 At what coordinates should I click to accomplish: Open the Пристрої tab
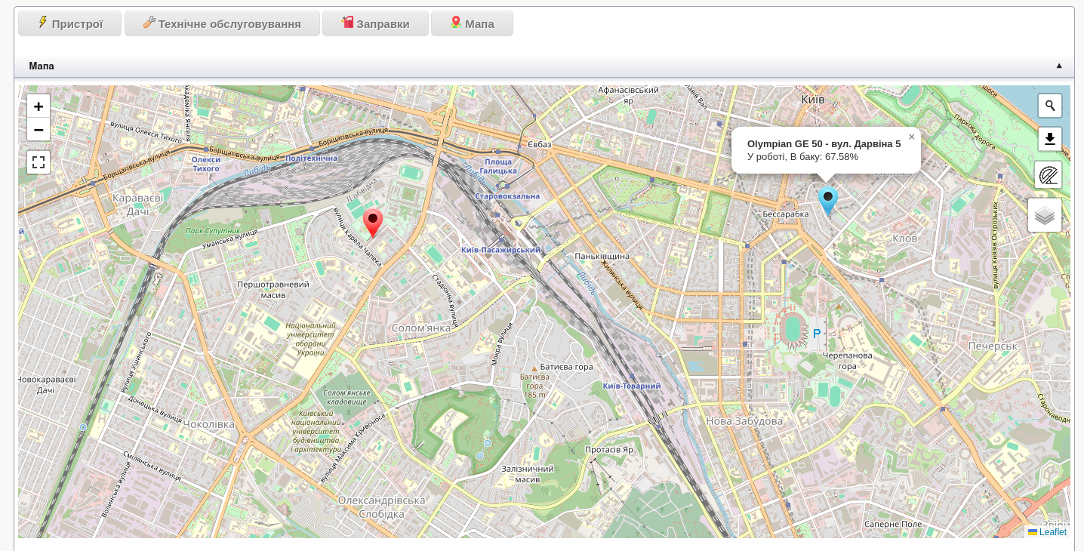coord(69,23)
